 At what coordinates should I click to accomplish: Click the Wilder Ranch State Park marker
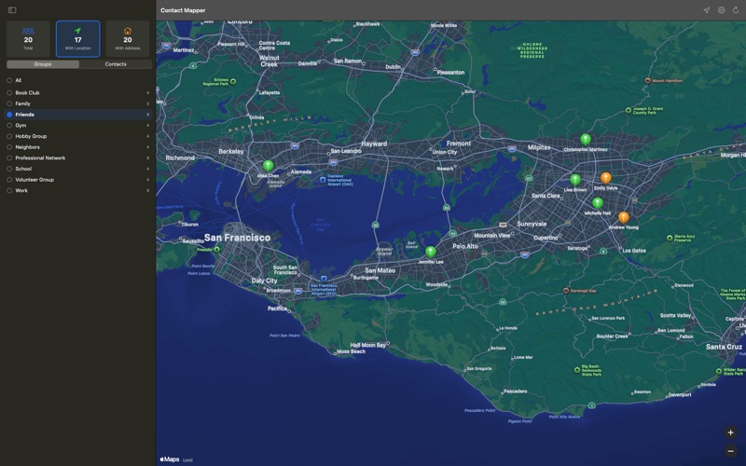click(719, 371)
